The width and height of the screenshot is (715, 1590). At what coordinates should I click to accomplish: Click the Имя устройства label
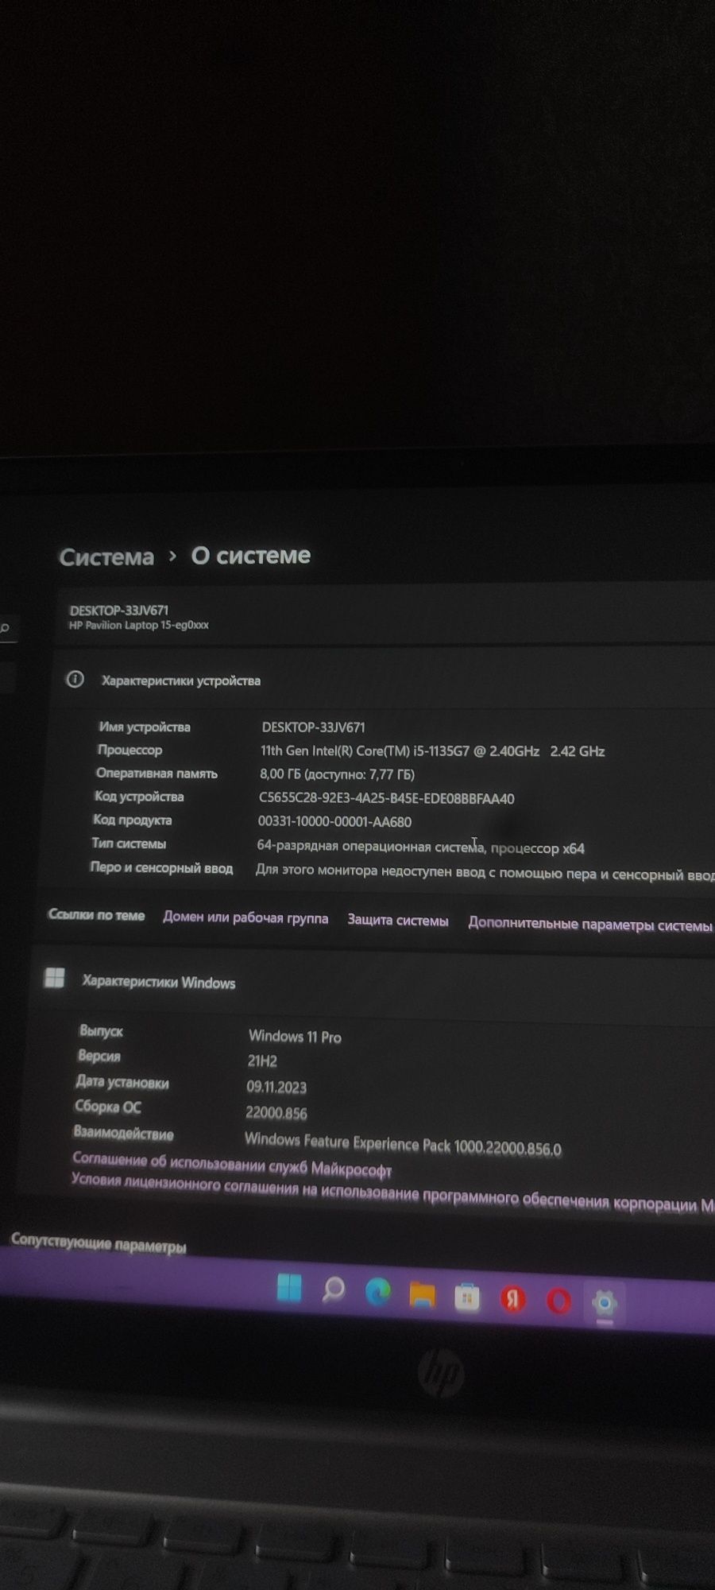click(x=145, y=727)
